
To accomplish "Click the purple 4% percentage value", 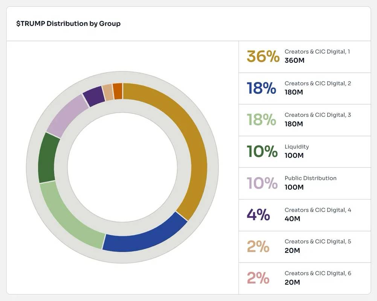I will click(258, 215).
